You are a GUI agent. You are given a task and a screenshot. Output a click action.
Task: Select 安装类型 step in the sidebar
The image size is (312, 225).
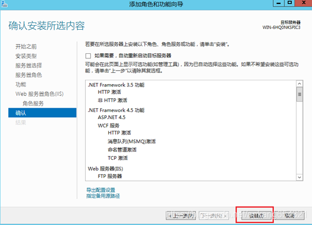pyautogui.click(x=26, y=56)
